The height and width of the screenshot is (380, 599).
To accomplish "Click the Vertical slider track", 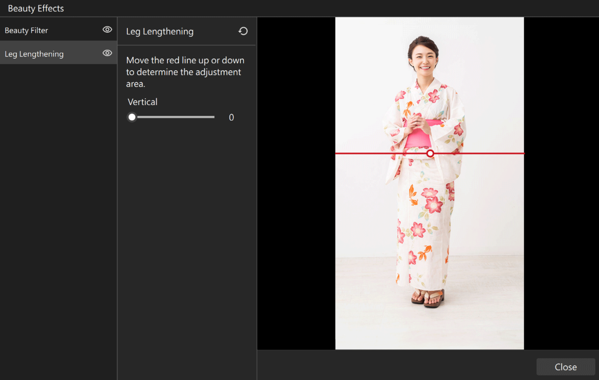I will coord(173,117).
